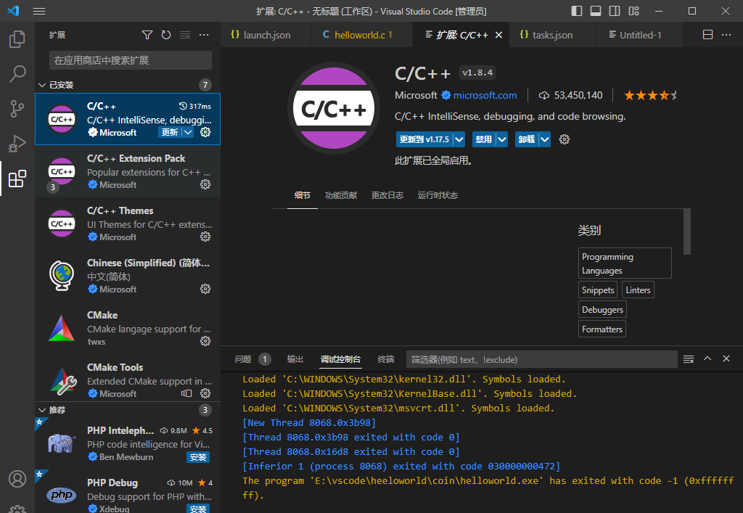Select the 细节 tab
The width and height of the screenshot is (743, 513).
point(303,195)
